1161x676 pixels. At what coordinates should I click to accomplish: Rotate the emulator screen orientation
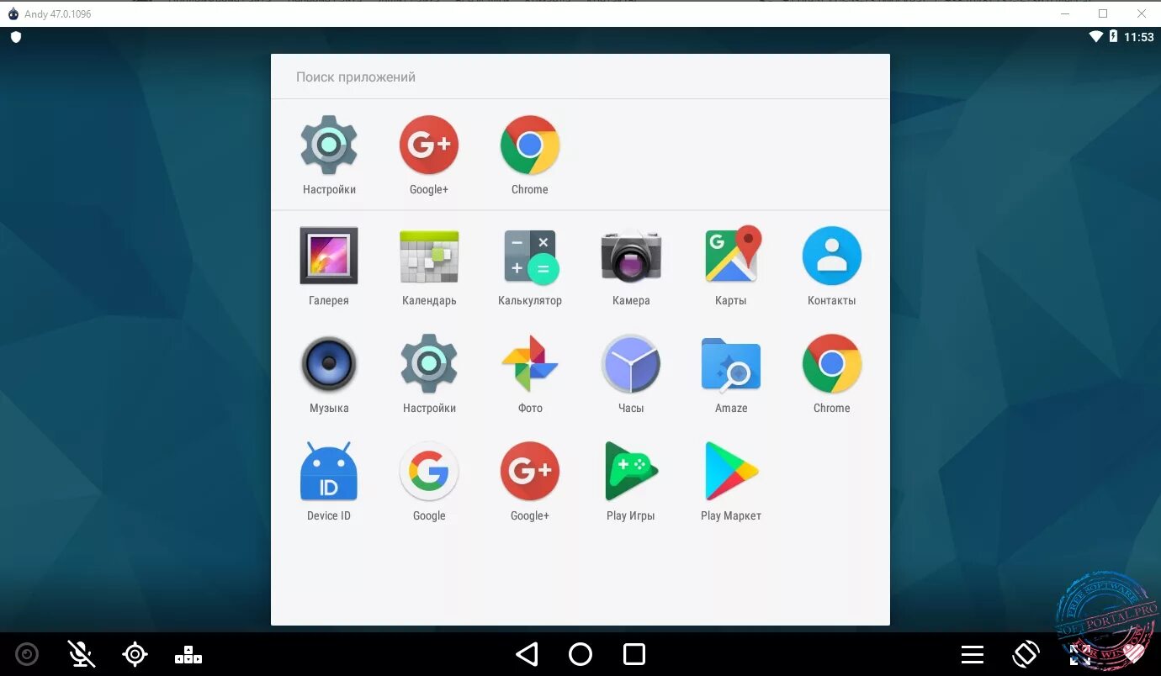click(x=1026, y=654)
